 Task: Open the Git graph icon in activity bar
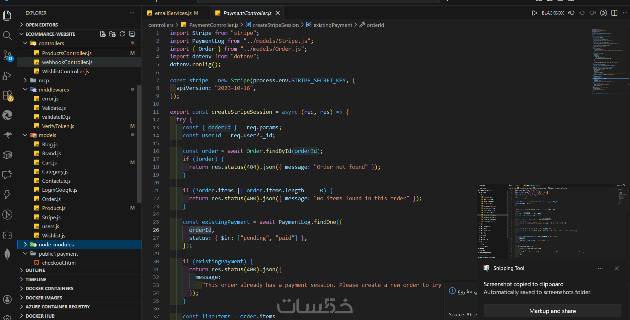pos(7,215)
